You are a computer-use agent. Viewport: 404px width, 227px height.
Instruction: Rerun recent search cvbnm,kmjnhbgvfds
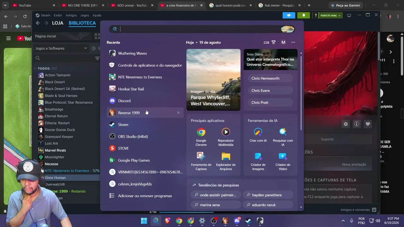[145, 184]
